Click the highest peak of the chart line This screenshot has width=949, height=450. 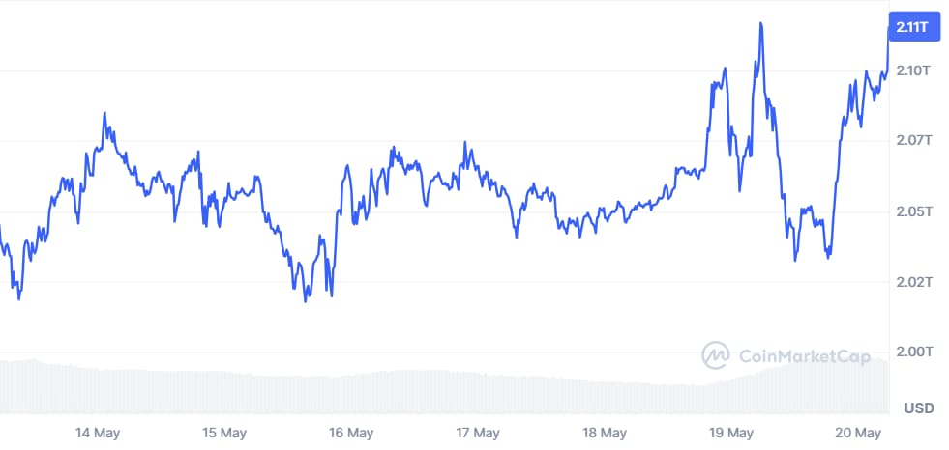tap(761, 23)
